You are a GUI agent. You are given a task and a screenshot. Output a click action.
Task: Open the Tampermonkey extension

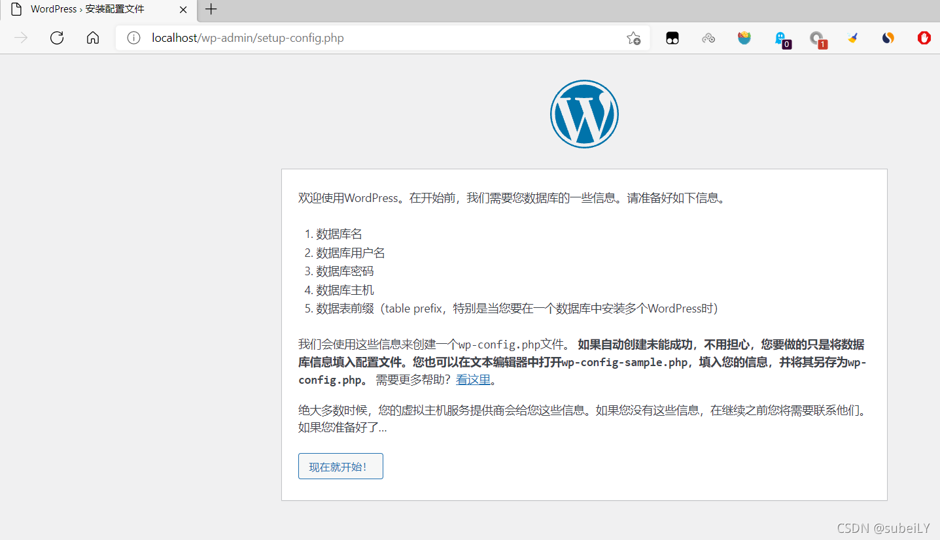[x=672, y=38]
